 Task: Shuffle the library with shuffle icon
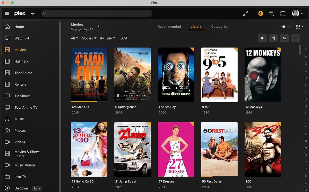tap(273, 38)
